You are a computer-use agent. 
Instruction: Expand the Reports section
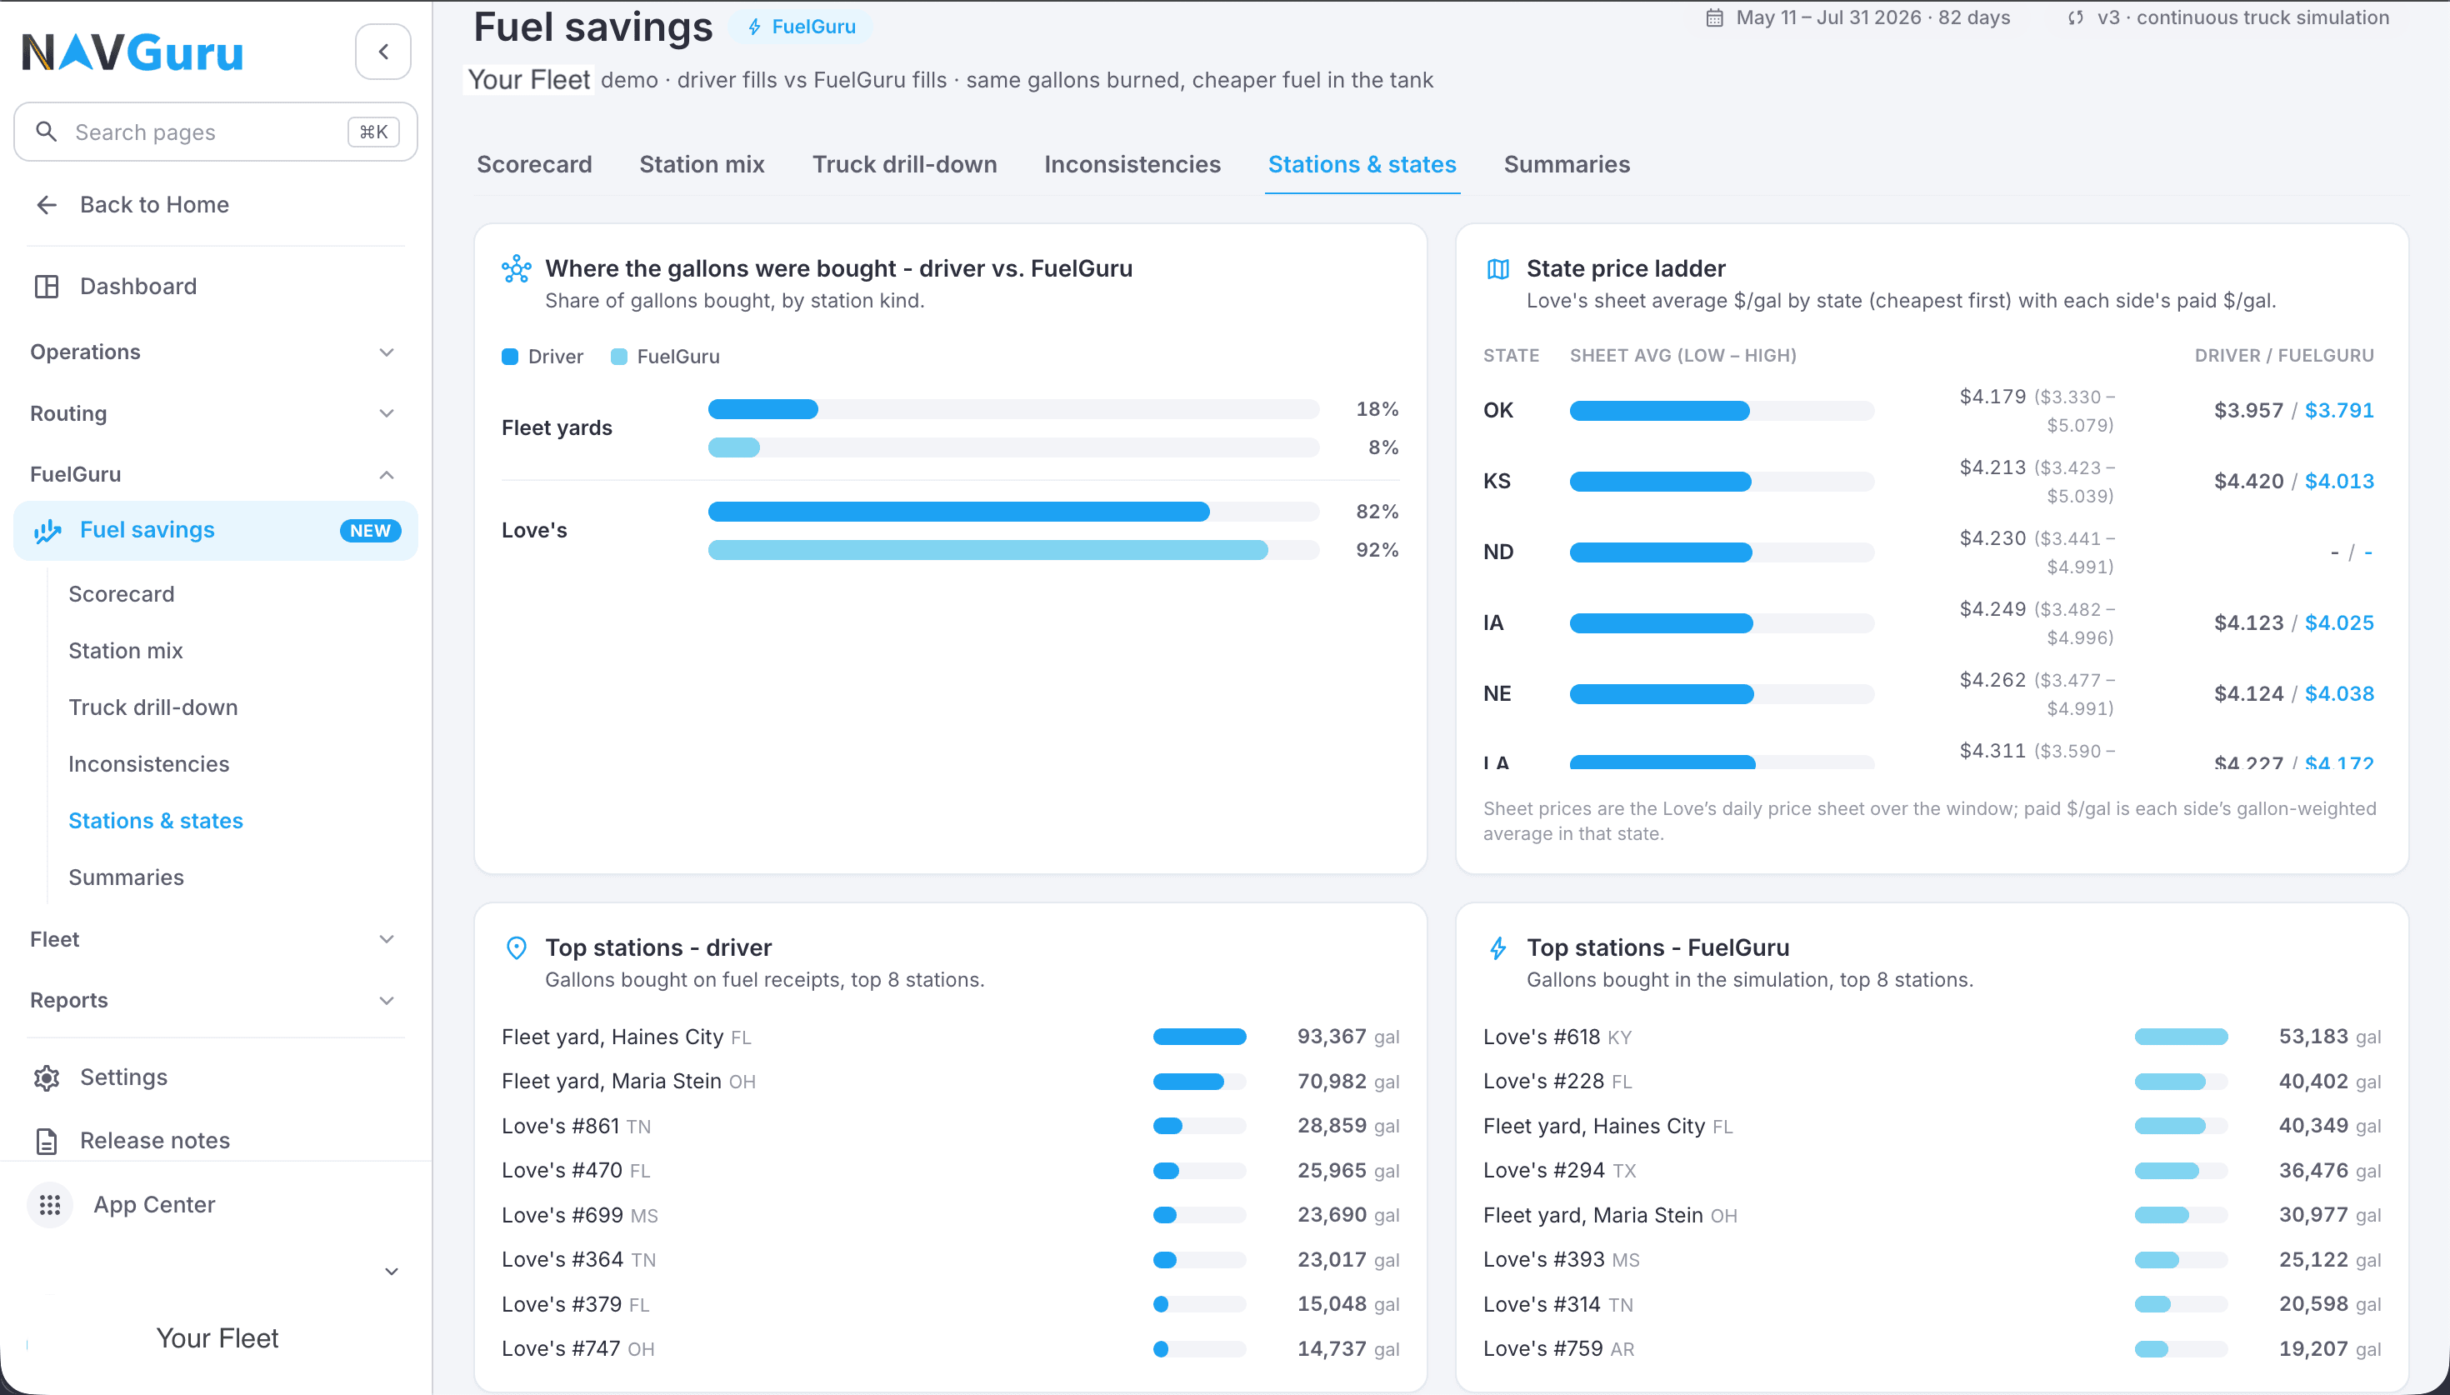coord(214,1001)
